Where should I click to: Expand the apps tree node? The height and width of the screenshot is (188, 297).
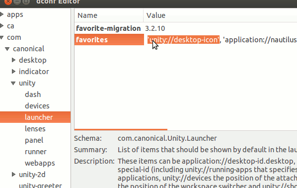click(x=2, y=14)
